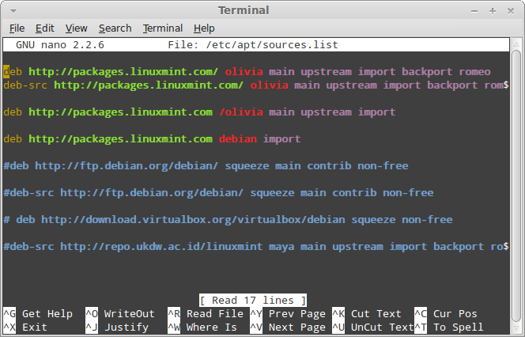The image size is (525, 337).
Task: Click the 'Read 17 lines' status message
Action: (x=253, y=300)
